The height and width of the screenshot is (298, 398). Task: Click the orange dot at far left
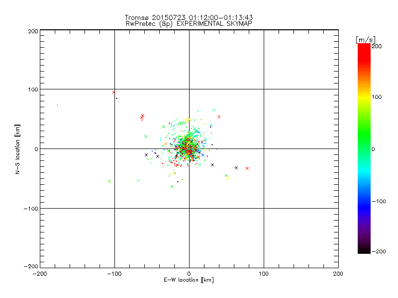coord(57,105)
